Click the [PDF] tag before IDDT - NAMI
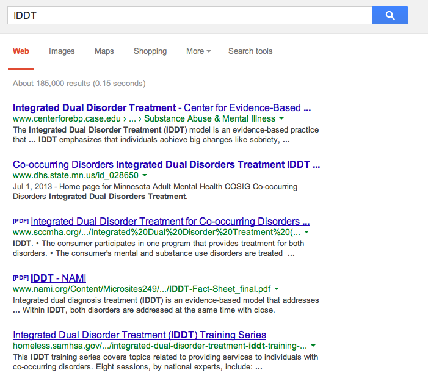428x378 pixels. click(x=21, y=278)
